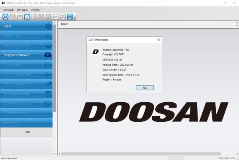Click the 'Not Connected' status text
This screenshot has width=239, height=160.
coord(9,158)
